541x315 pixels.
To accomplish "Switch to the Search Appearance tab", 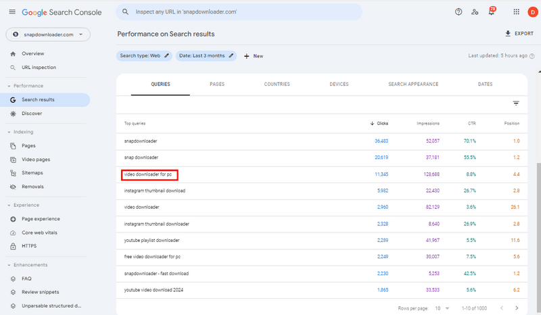I will click(x=413, y=84).
